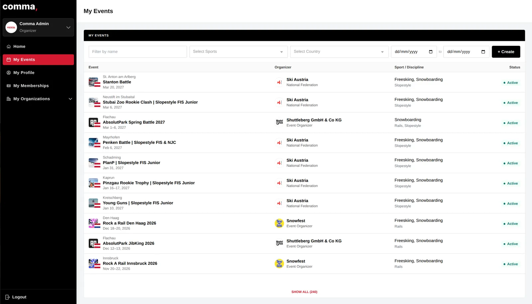Image resolution: width=532 pixels, height=304 pixels.
Task: Open calendar picker of start date
Action: point(431,51)
